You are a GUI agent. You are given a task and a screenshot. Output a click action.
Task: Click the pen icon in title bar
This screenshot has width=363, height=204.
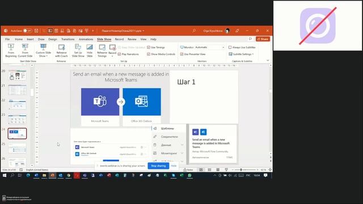pyautogui.click(x=237, y=31)
